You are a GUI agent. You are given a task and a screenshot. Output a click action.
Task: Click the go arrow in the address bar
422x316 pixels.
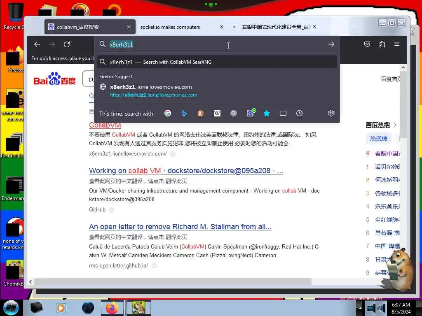coord(331,44)
